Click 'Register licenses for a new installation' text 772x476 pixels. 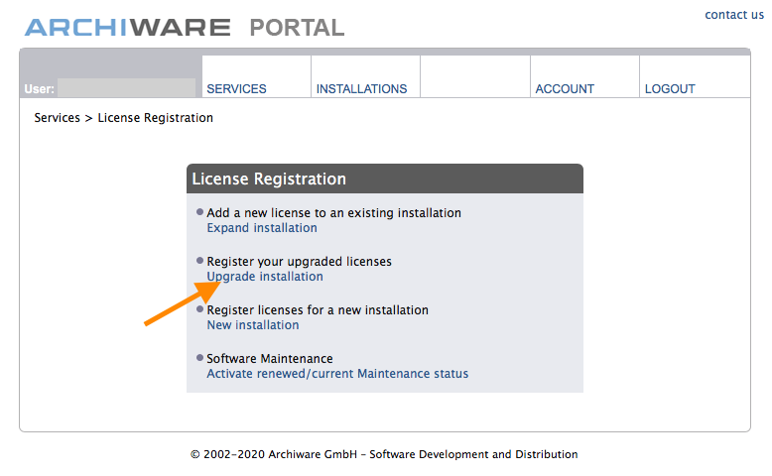[x=318, y=310]
